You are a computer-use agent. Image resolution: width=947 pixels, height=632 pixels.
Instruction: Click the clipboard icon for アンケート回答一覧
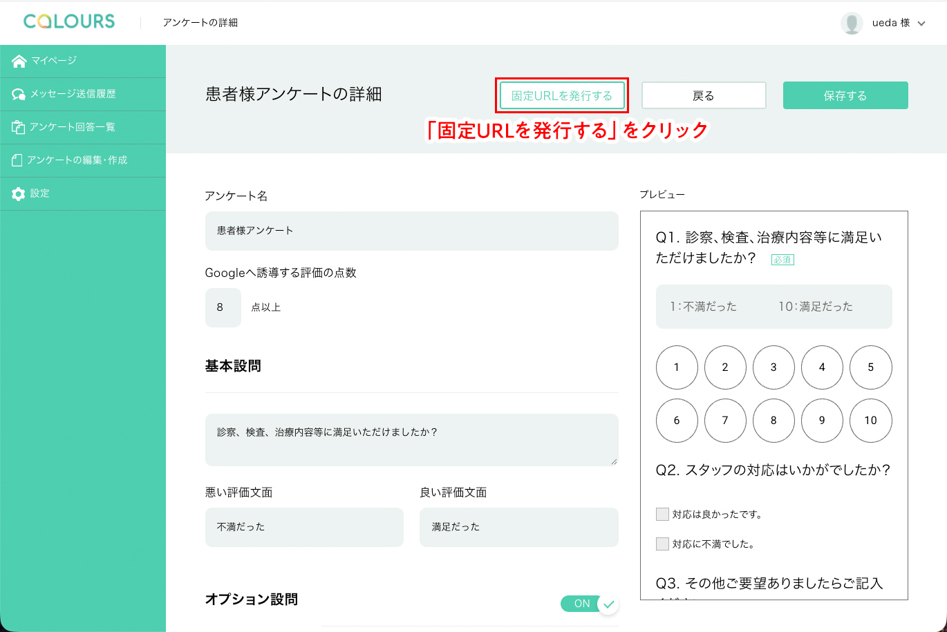tap(19, 127)
